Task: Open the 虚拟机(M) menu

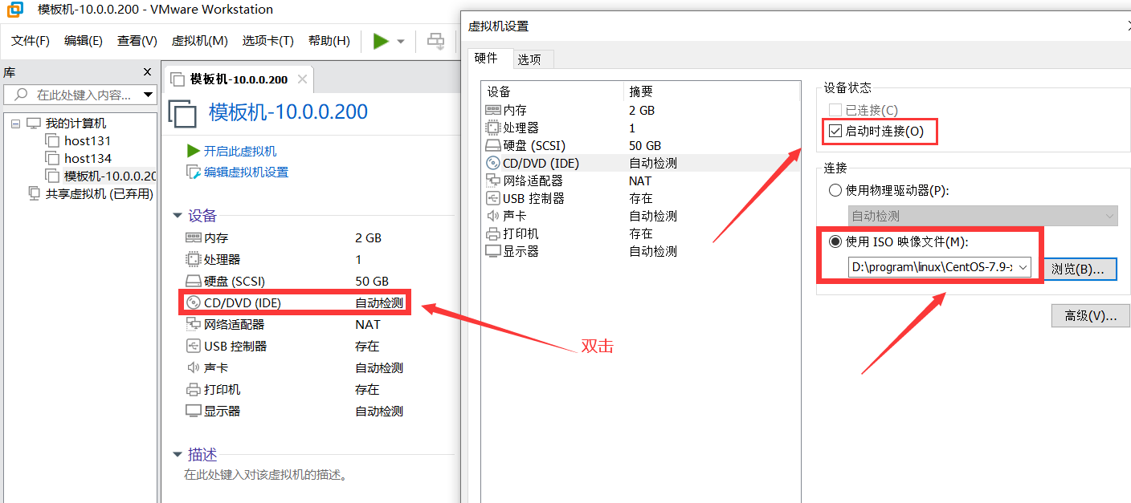Action: click(x=200, y=41)
